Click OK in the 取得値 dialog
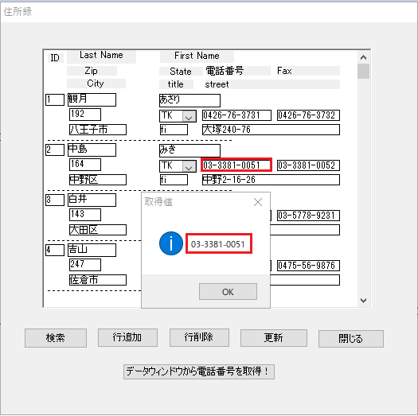 [228, 292]
